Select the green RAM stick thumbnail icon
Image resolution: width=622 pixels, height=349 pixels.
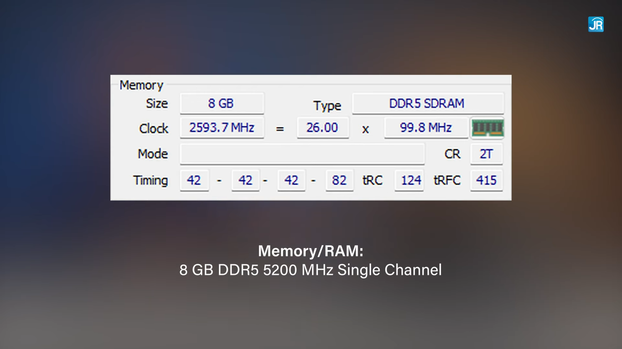488,128
